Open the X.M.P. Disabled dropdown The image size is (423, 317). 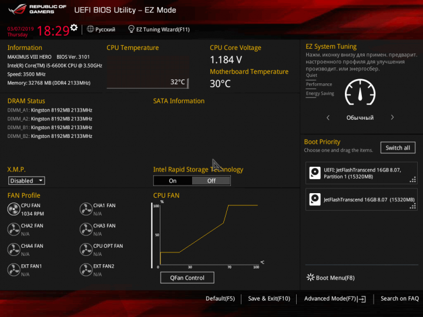pyautogui.click(x=26, y=181)
